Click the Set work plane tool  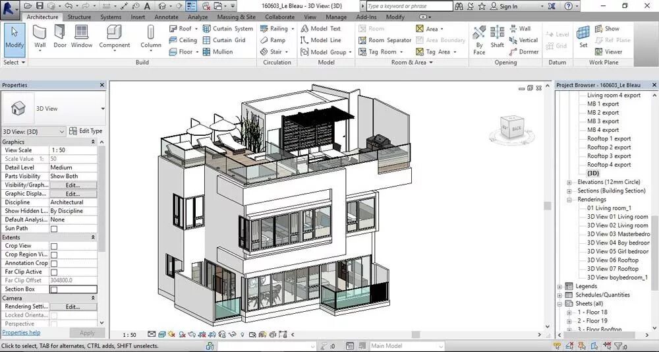click(583, 37)
